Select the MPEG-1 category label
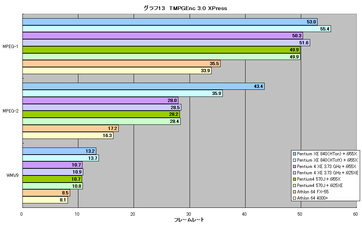The height and width of the screenshot is (225, 362). coord(10,47)
